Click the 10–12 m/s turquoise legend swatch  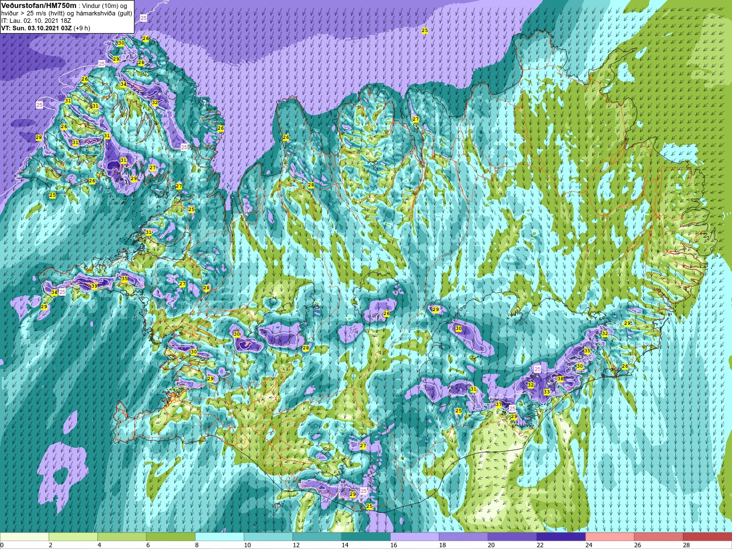[x=268, y=537]
